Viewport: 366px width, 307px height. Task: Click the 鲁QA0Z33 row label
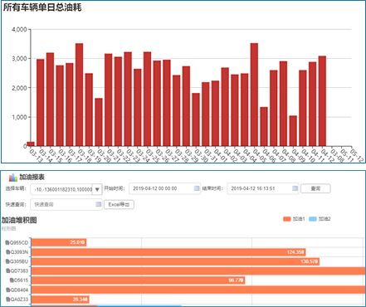pos(17,300)
